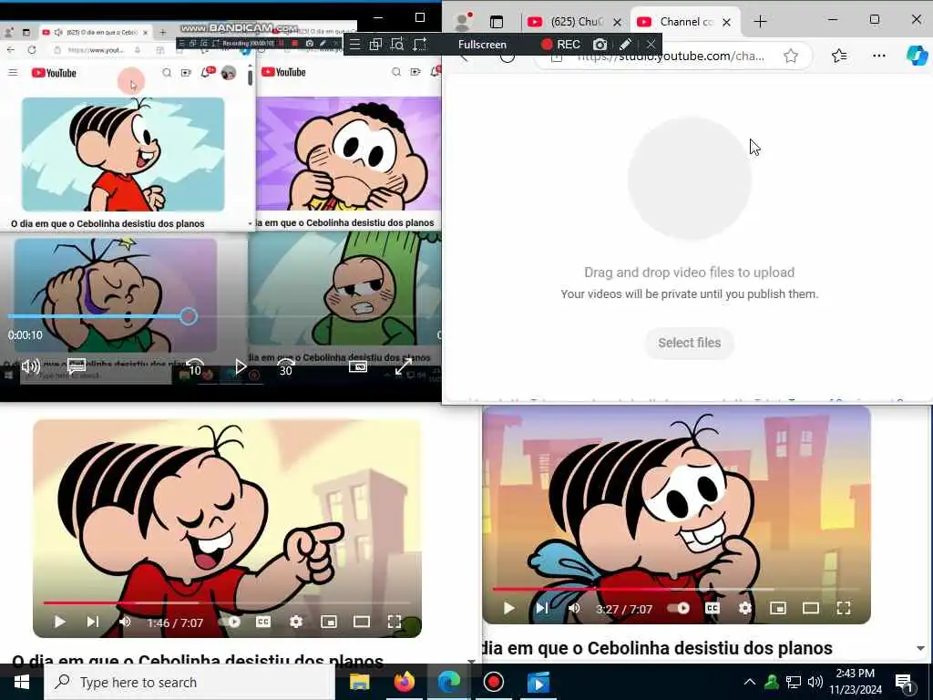This screenshot has height=700, width=933.
Task: Open a new tab in Edge
Action: pos(760,22)
